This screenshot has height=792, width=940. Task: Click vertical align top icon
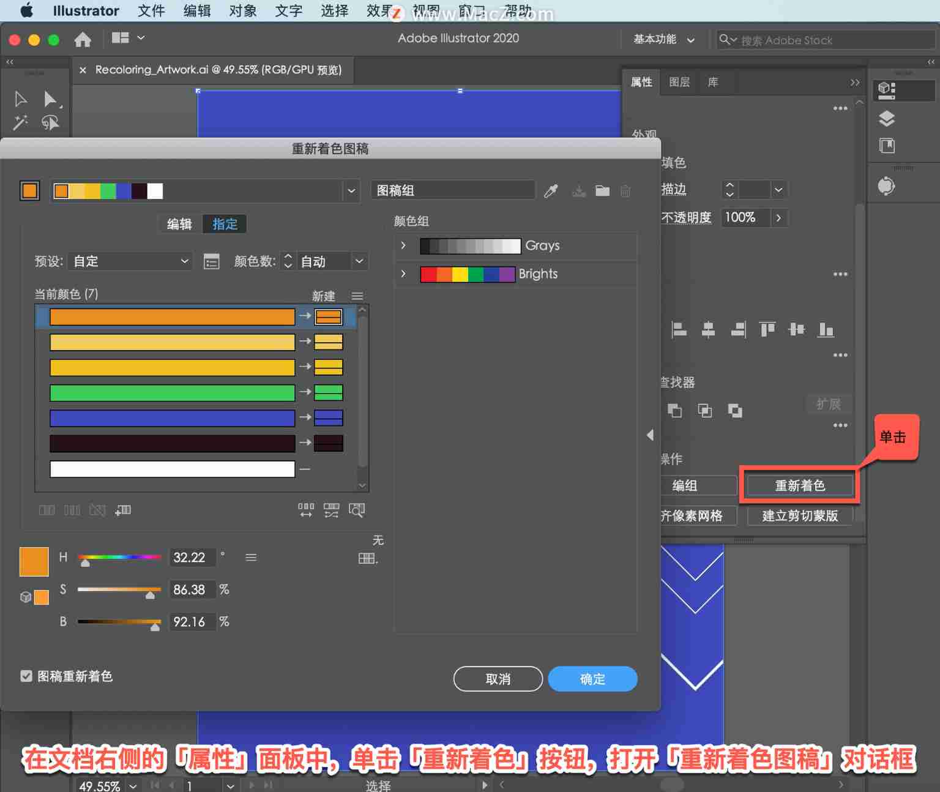pyautogui.click(x=767, y=330)
